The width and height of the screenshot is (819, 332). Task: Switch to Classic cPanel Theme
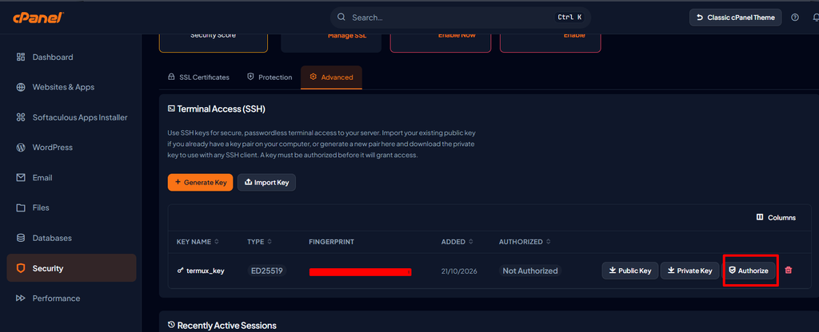736,18
